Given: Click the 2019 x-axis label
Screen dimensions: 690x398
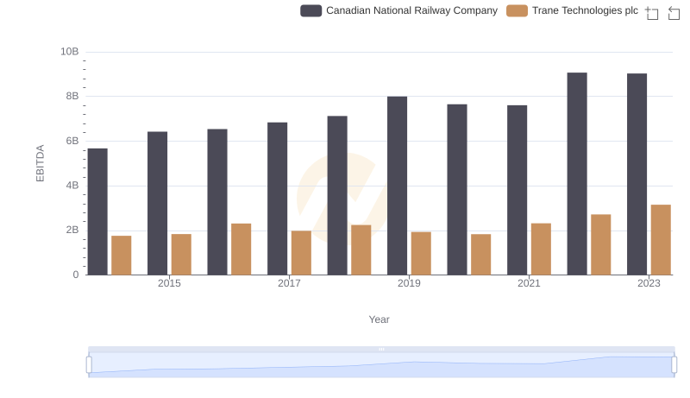Looking at the screenshot, I should pyautogui.click(x=409, y=283).
